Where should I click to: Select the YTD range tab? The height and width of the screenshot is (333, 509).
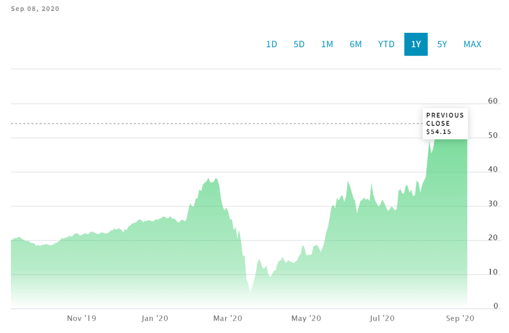pos(386,44)
